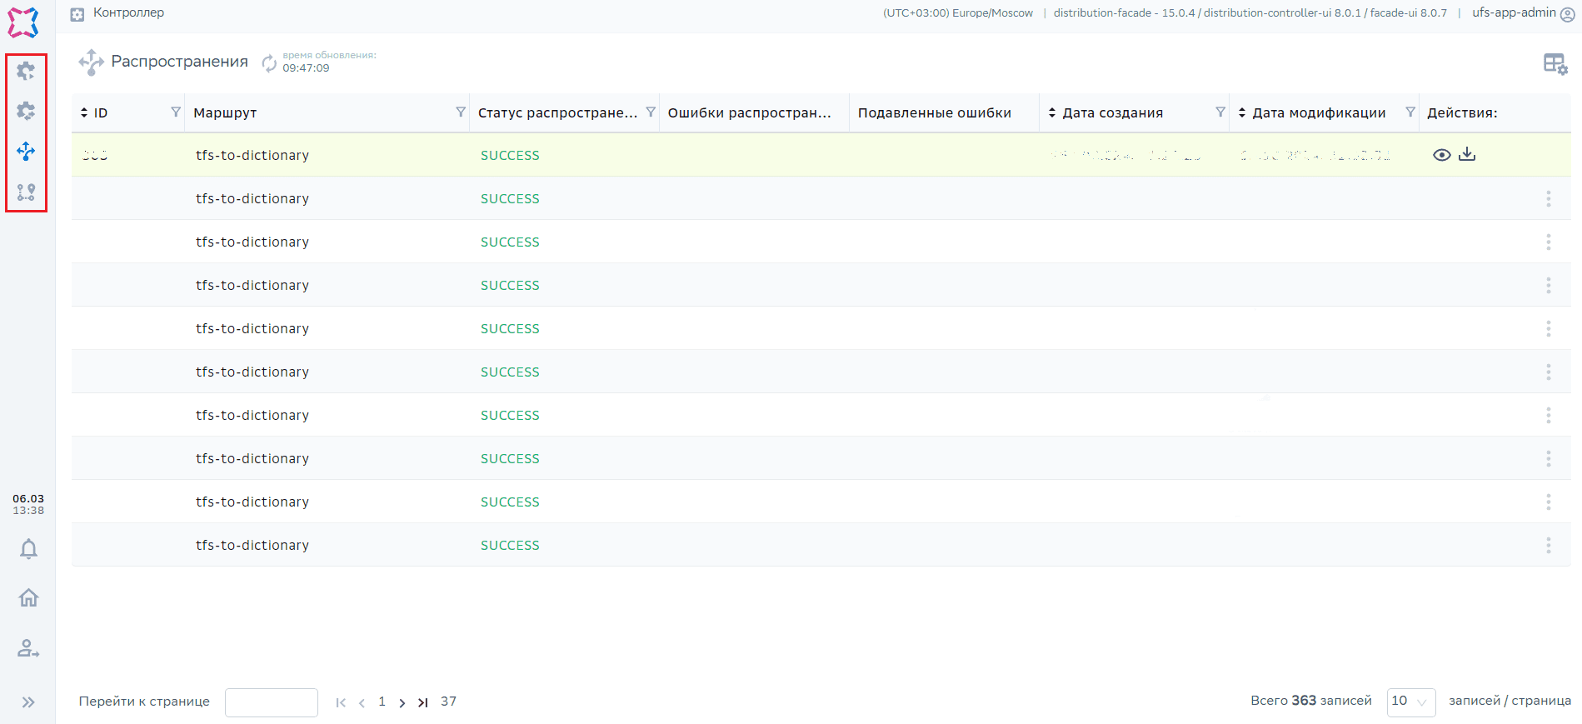Open filter for the Маршрут column
This screenshot has width=1582, height=724.
460,112
